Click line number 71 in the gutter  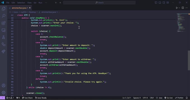click(x=12, y=56)
